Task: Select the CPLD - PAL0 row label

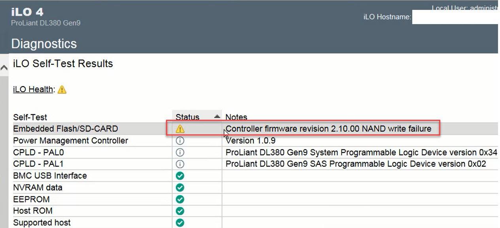Action: [38, 153]
